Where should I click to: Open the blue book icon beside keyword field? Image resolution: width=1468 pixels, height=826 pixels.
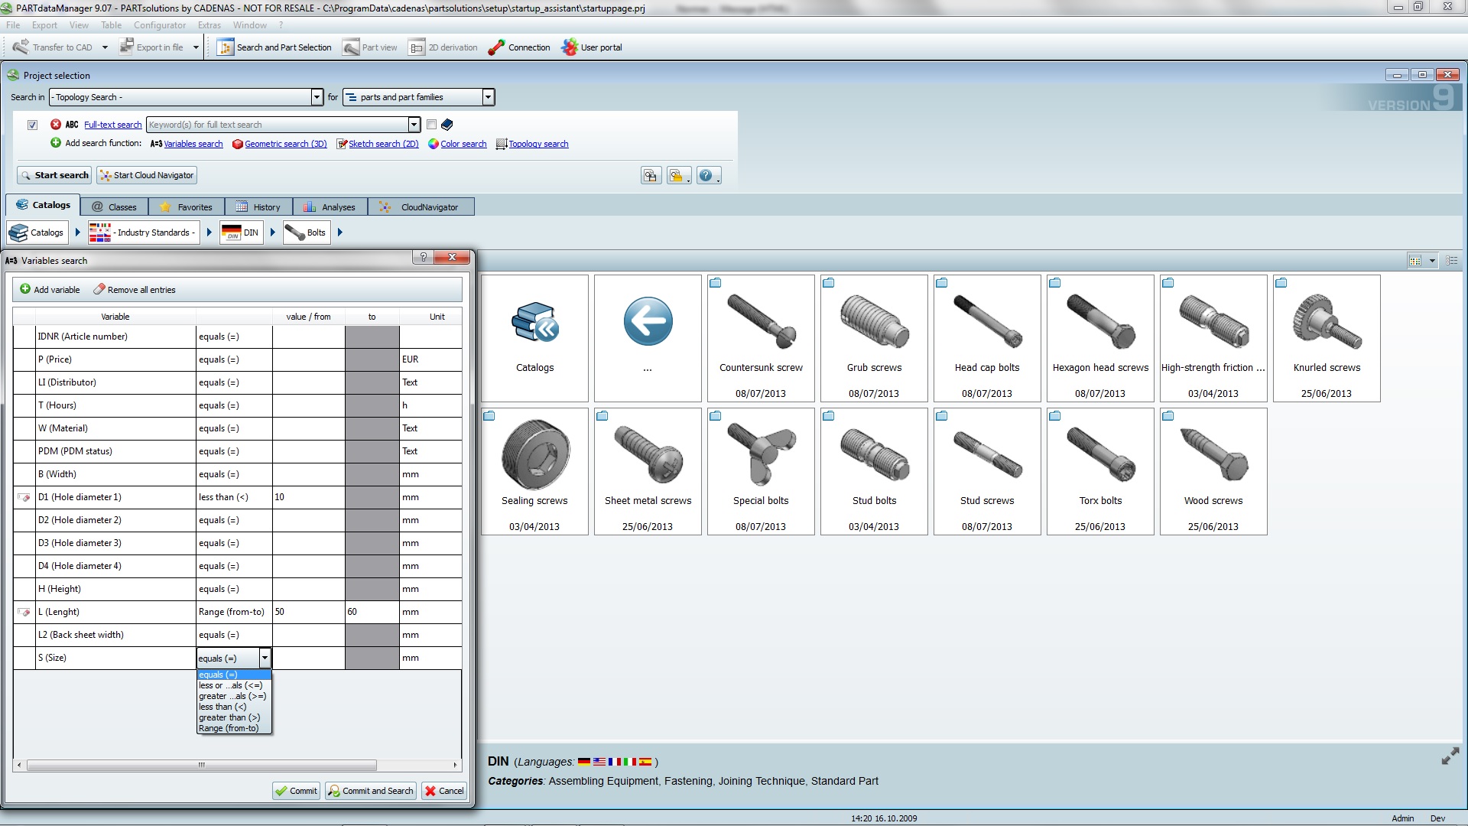coord(447,125)
